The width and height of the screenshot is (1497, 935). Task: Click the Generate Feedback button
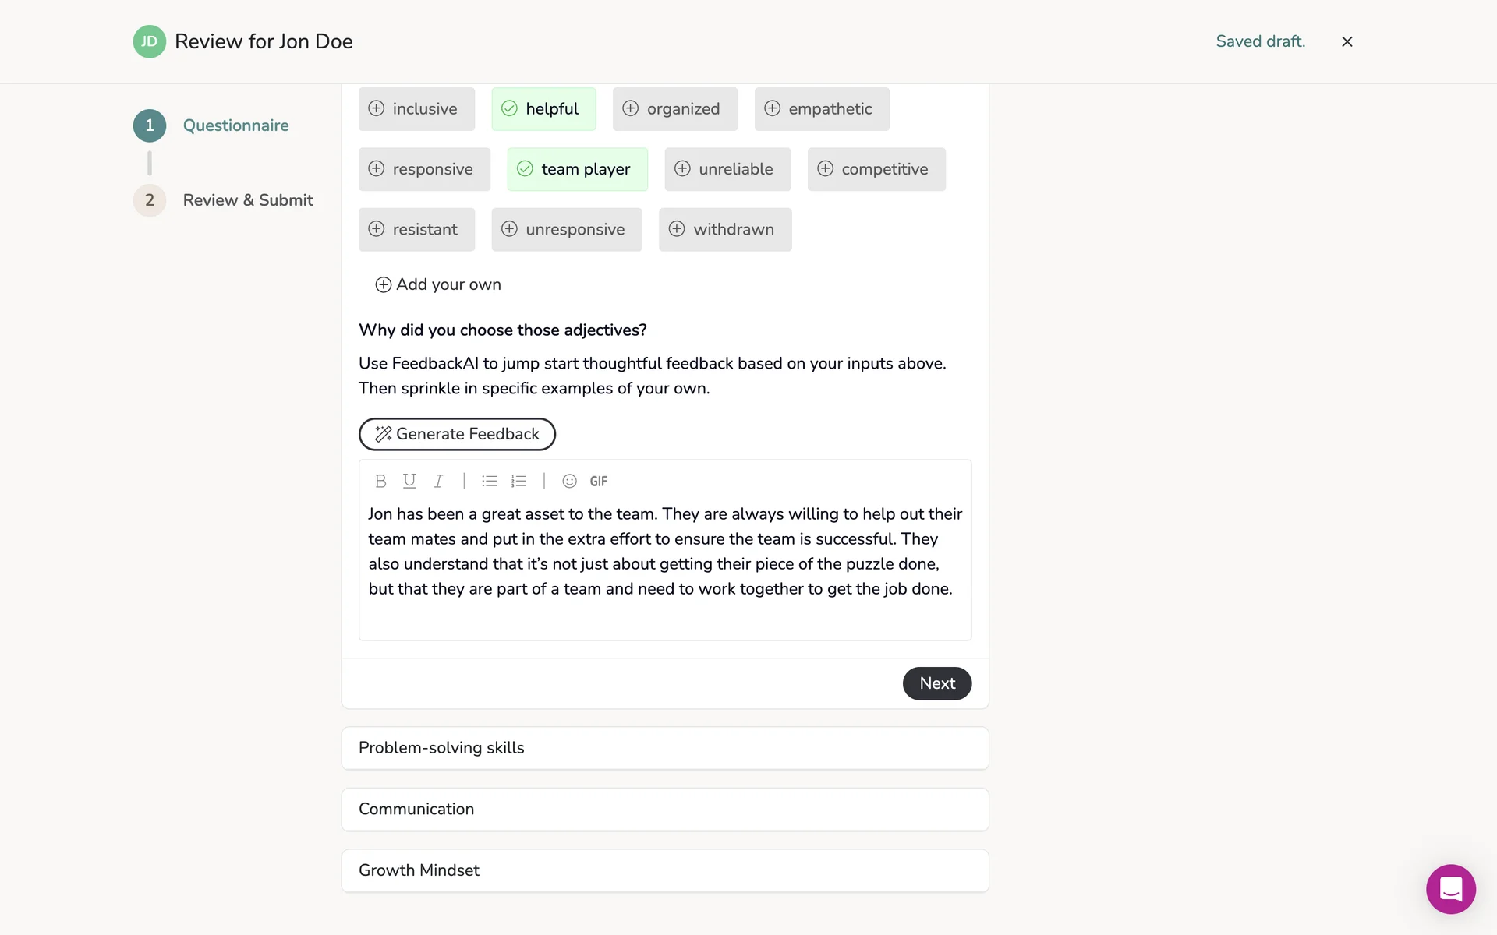click(457, 434)
